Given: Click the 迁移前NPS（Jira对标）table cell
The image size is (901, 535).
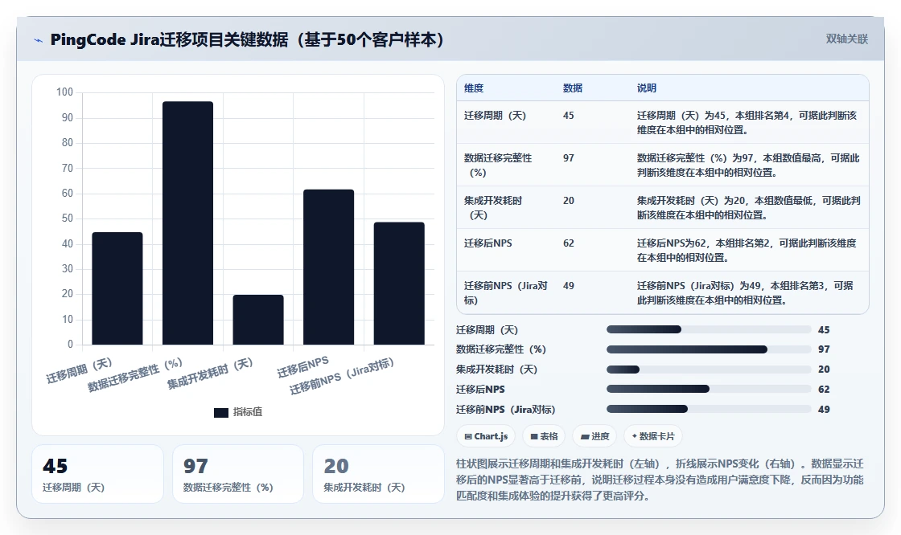Looking at the screenshot, I should [x=506, y=292].
